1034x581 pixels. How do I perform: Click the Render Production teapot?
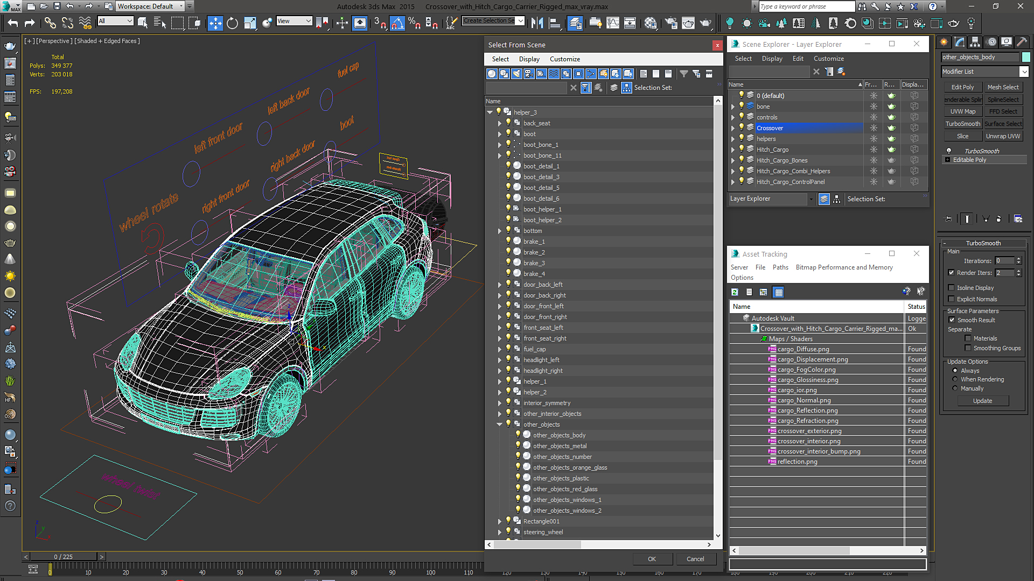705,23
